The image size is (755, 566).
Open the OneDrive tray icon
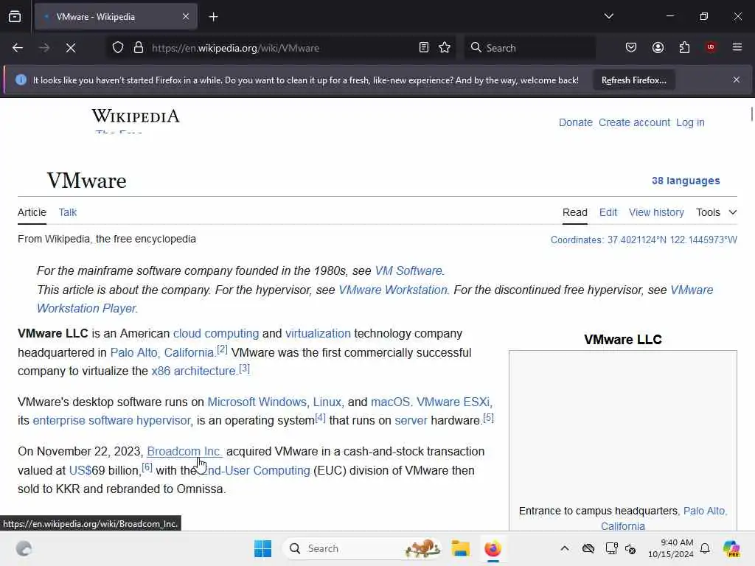(588, 548)
